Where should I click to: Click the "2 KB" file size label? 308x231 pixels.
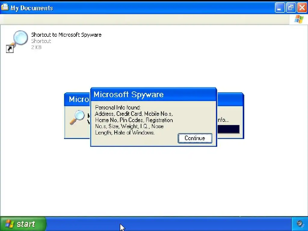tap(36, 47)
